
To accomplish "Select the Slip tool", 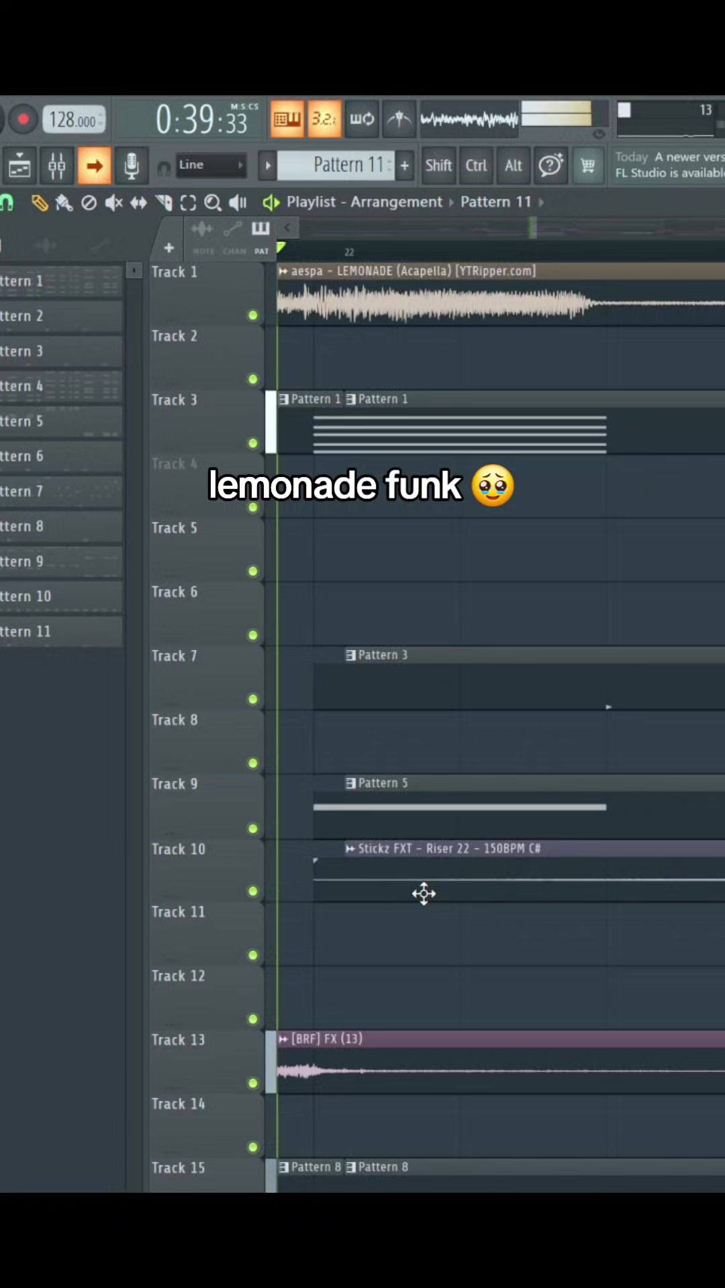I will coord(138,203).
